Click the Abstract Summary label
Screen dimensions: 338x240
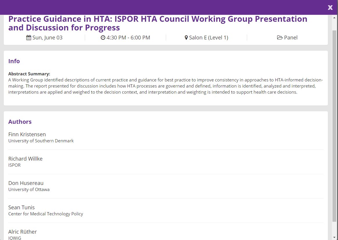(x=29, y=74)
